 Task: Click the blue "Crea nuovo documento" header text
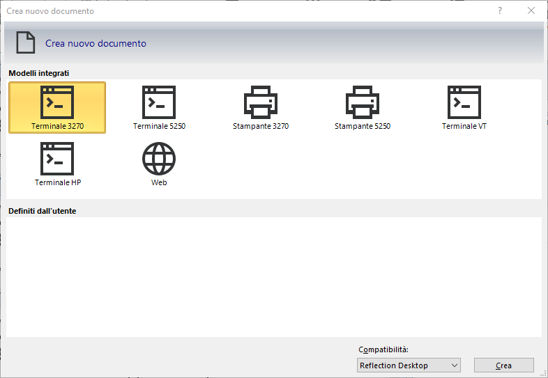pos(96,43)
